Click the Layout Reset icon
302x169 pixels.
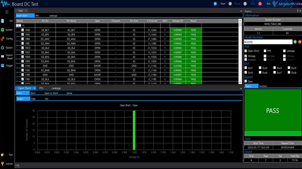[3, 56]
